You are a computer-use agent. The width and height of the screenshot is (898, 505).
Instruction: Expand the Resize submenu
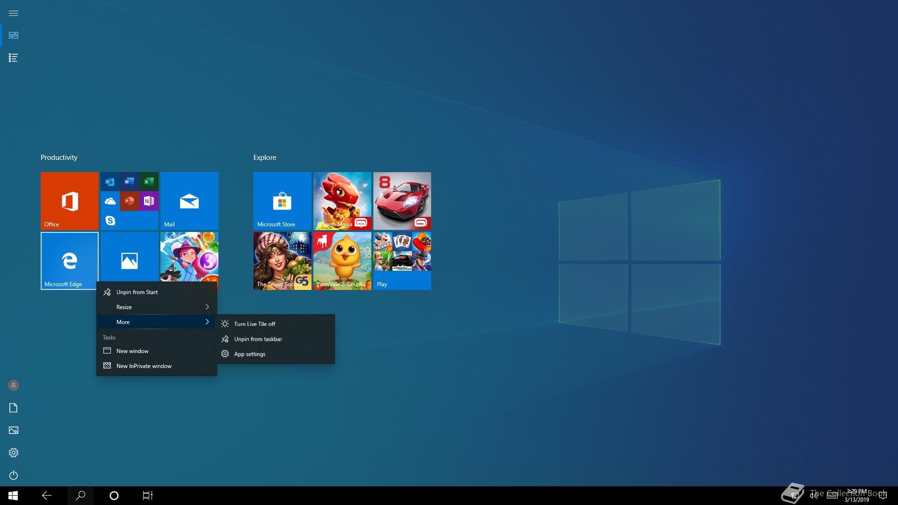[157, 307]
